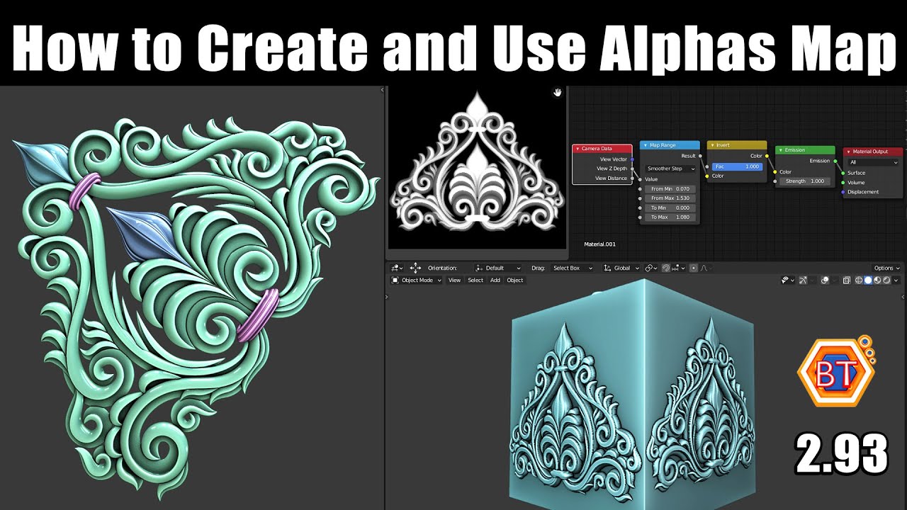Click the BT hexagon channel logo
The width and height of the screenshot is (907, 510).
(836, 371)
